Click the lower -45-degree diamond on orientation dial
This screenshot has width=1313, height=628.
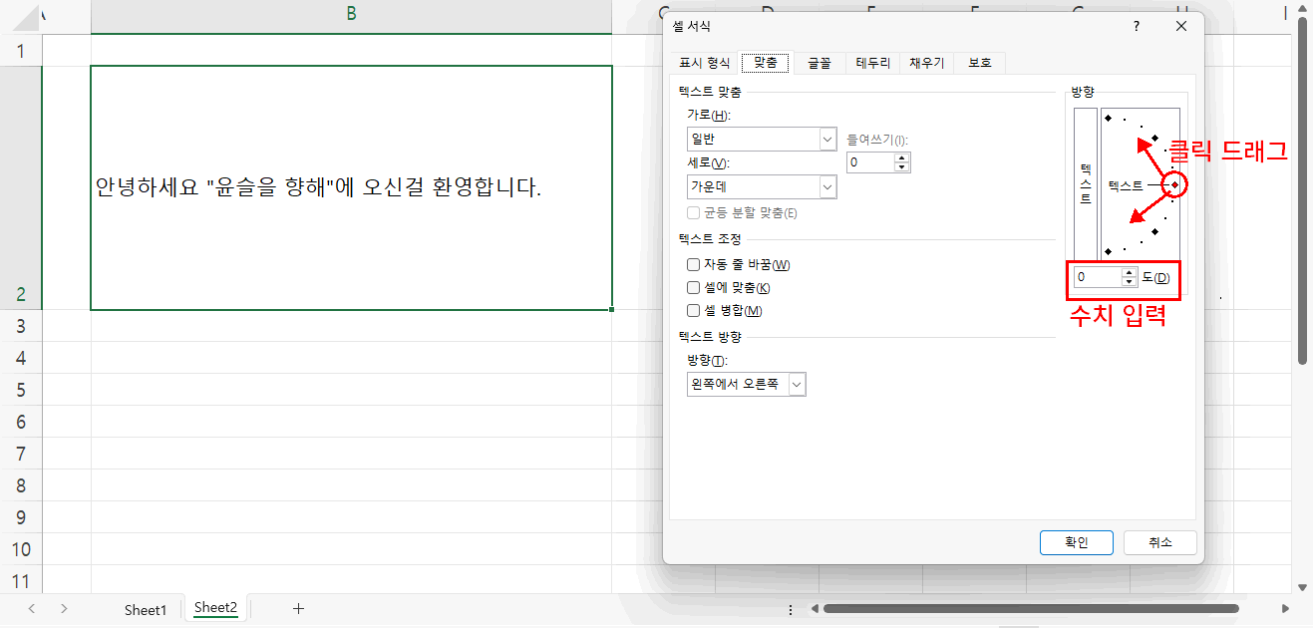(x=1155, y=231)
